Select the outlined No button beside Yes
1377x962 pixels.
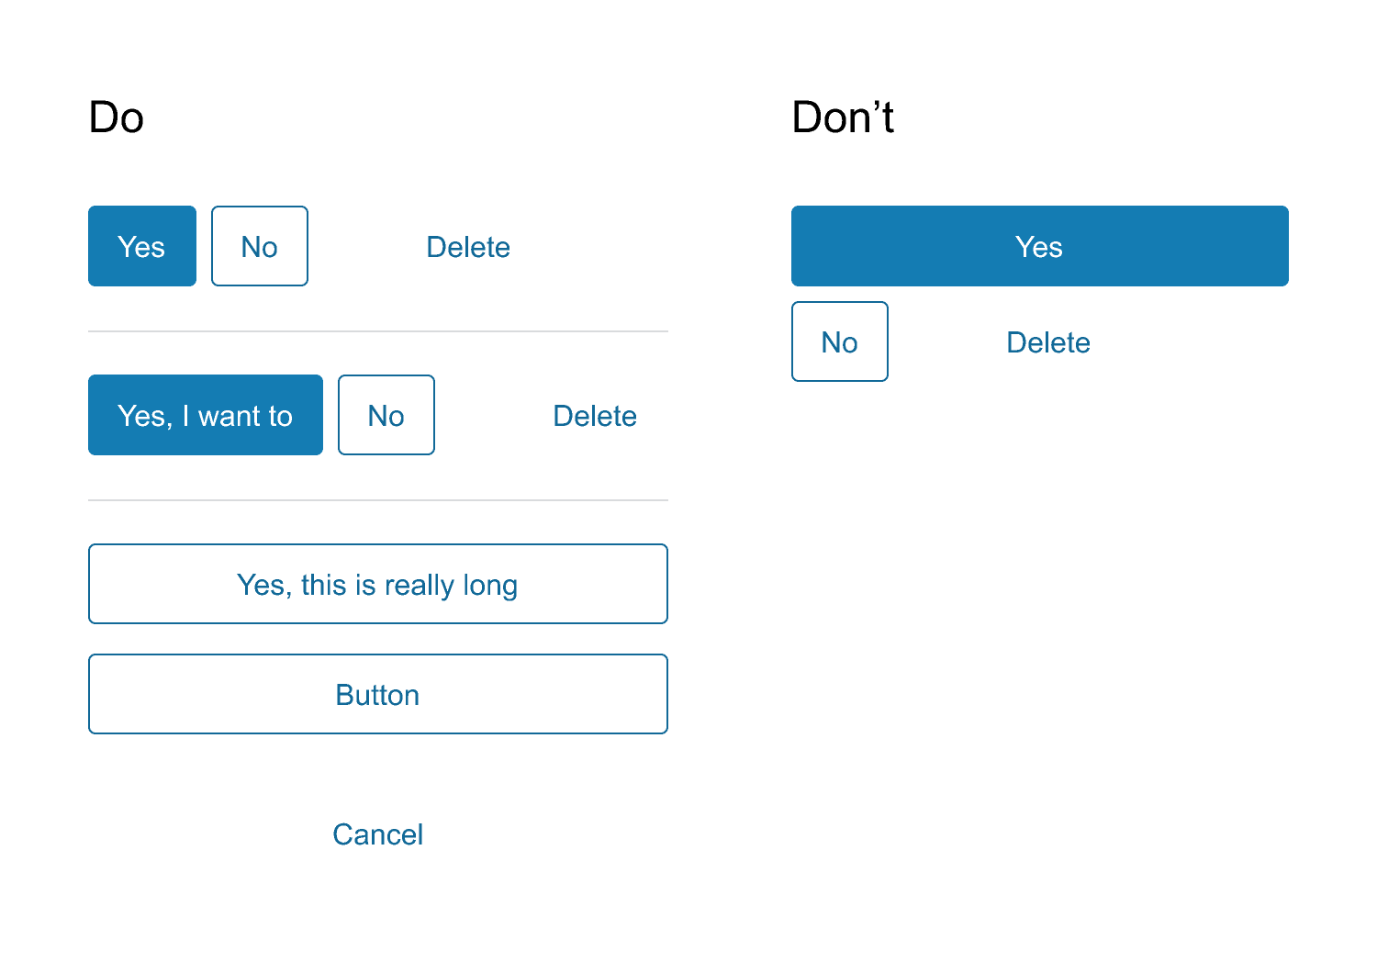[260, 246]
